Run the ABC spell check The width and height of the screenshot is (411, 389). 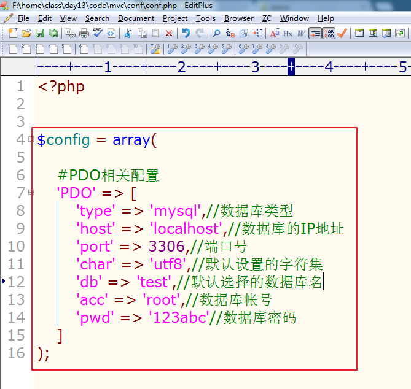(98, 33)
